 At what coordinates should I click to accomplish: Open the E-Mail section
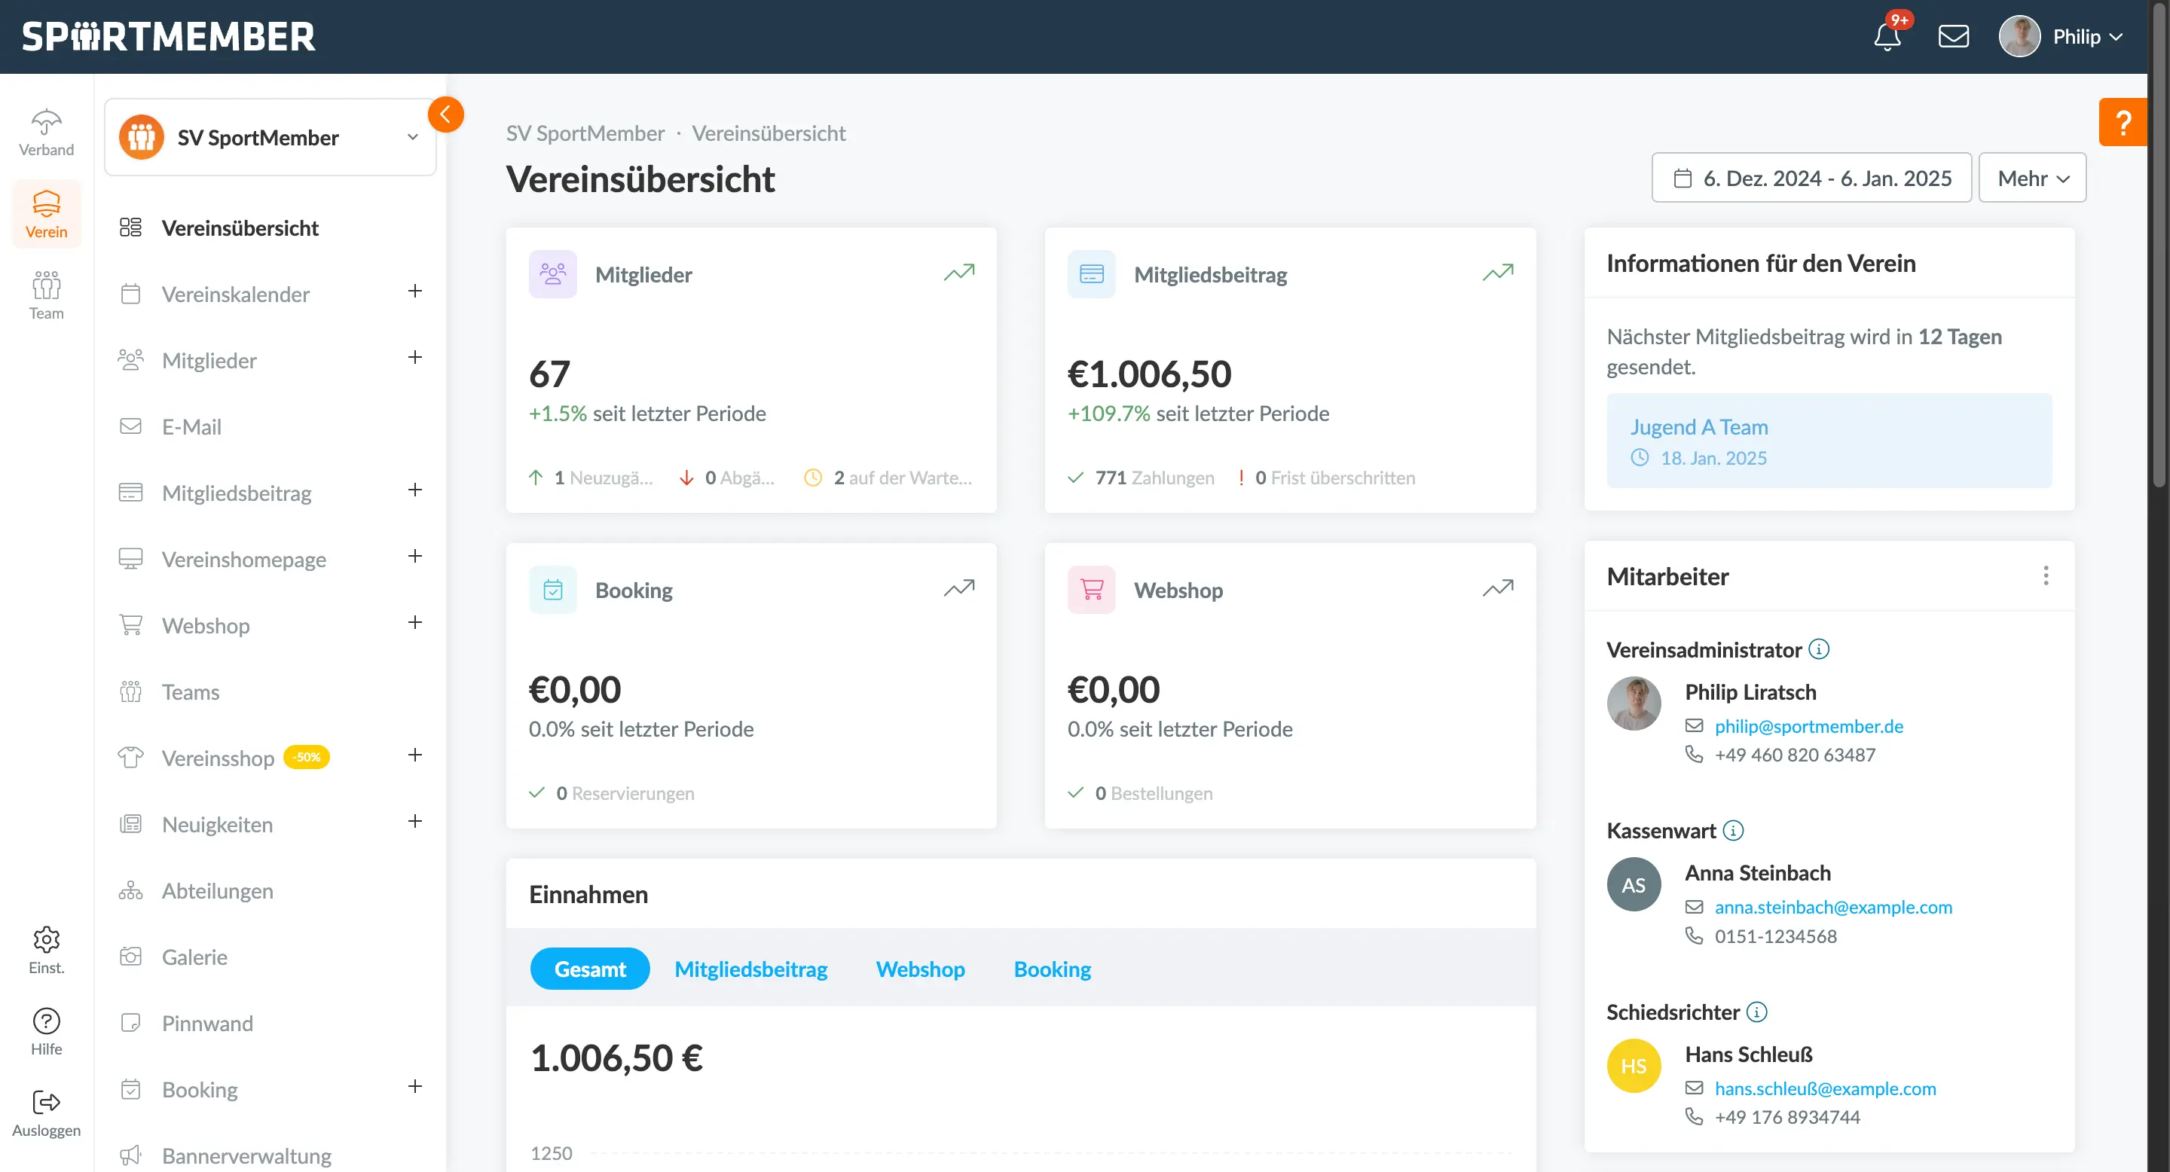191,426
